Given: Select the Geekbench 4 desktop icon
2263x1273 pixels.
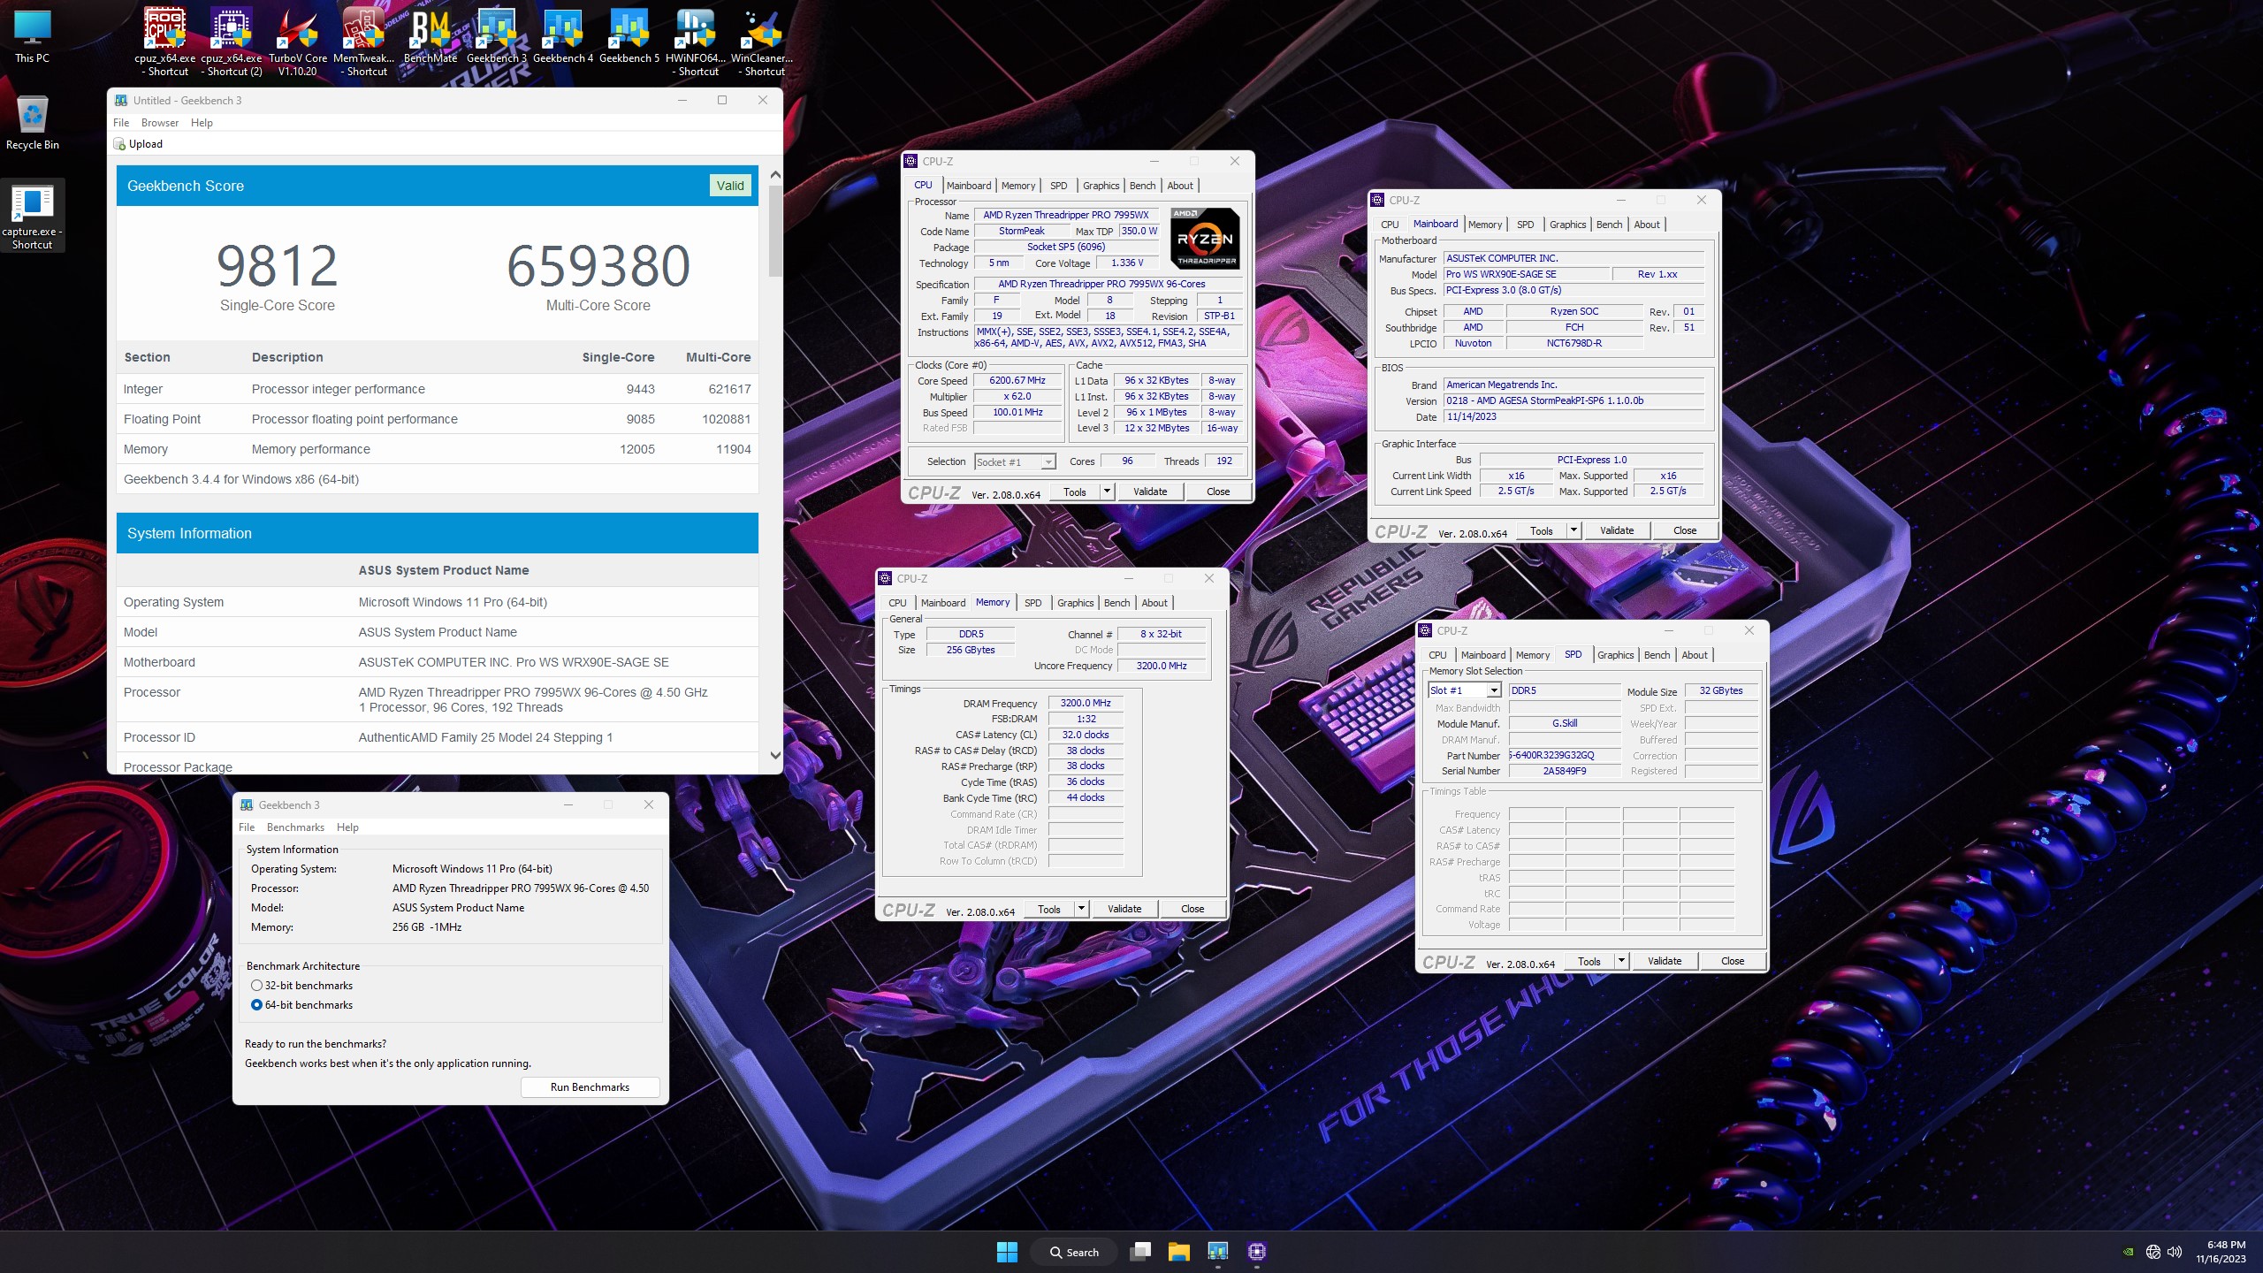Looking at the screenshot, I should pyautogui.click(x=563, y=37).
